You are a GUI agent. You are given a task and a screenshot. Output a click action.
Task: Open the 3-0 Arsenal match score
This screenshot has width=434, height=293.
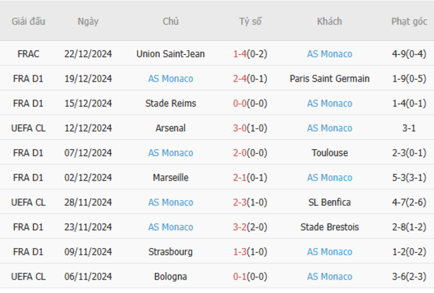point(240,128)
